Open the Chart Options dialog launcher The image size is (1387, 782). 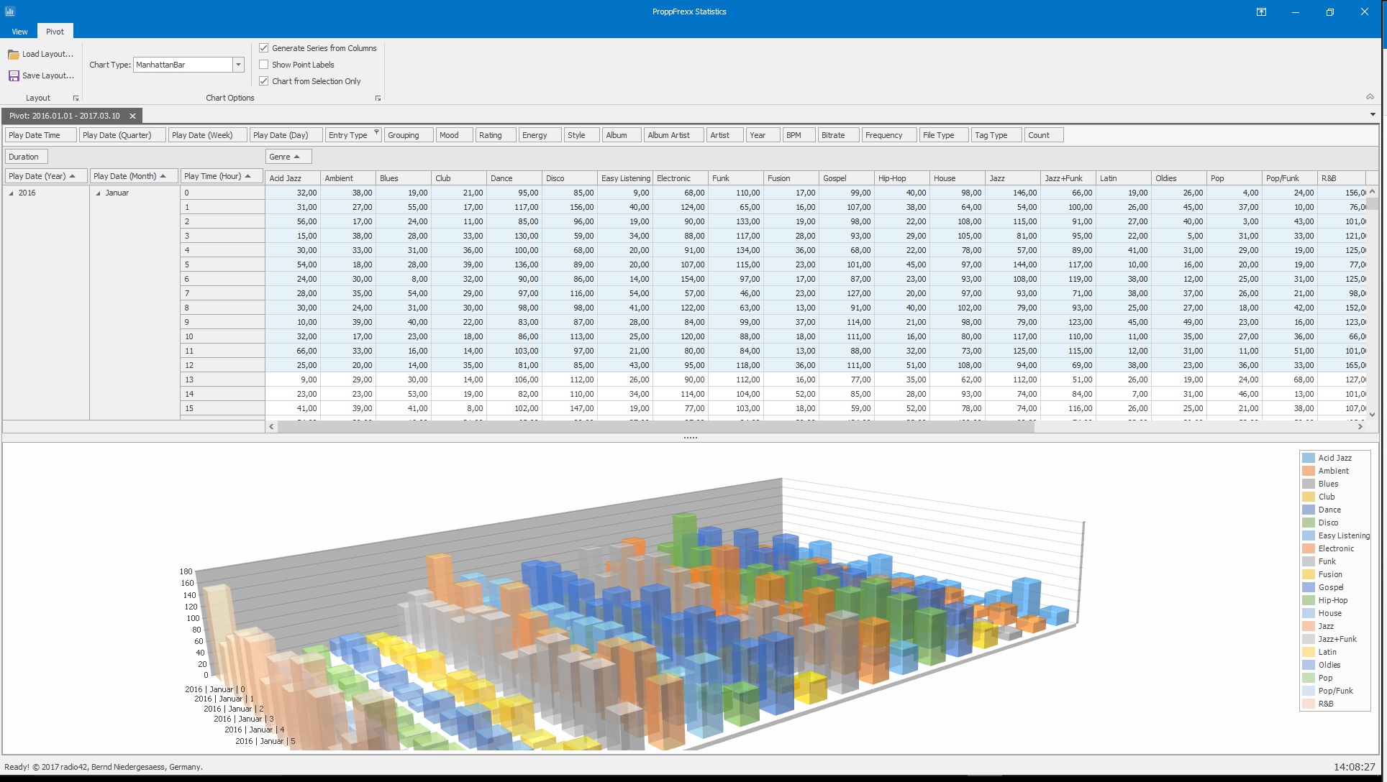pyautogui.click(x=378, y=98)
